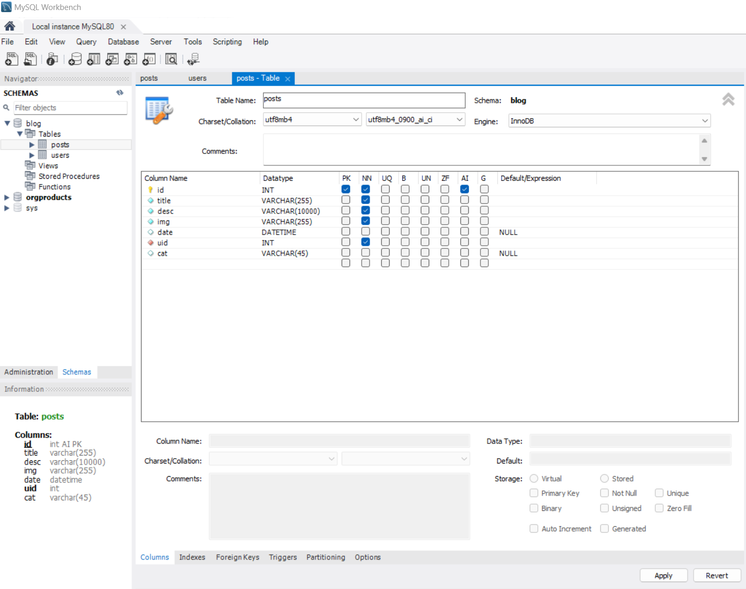This screenshot has height=589, width=746.
Task: Open the File menu
Action: (7, 42)
